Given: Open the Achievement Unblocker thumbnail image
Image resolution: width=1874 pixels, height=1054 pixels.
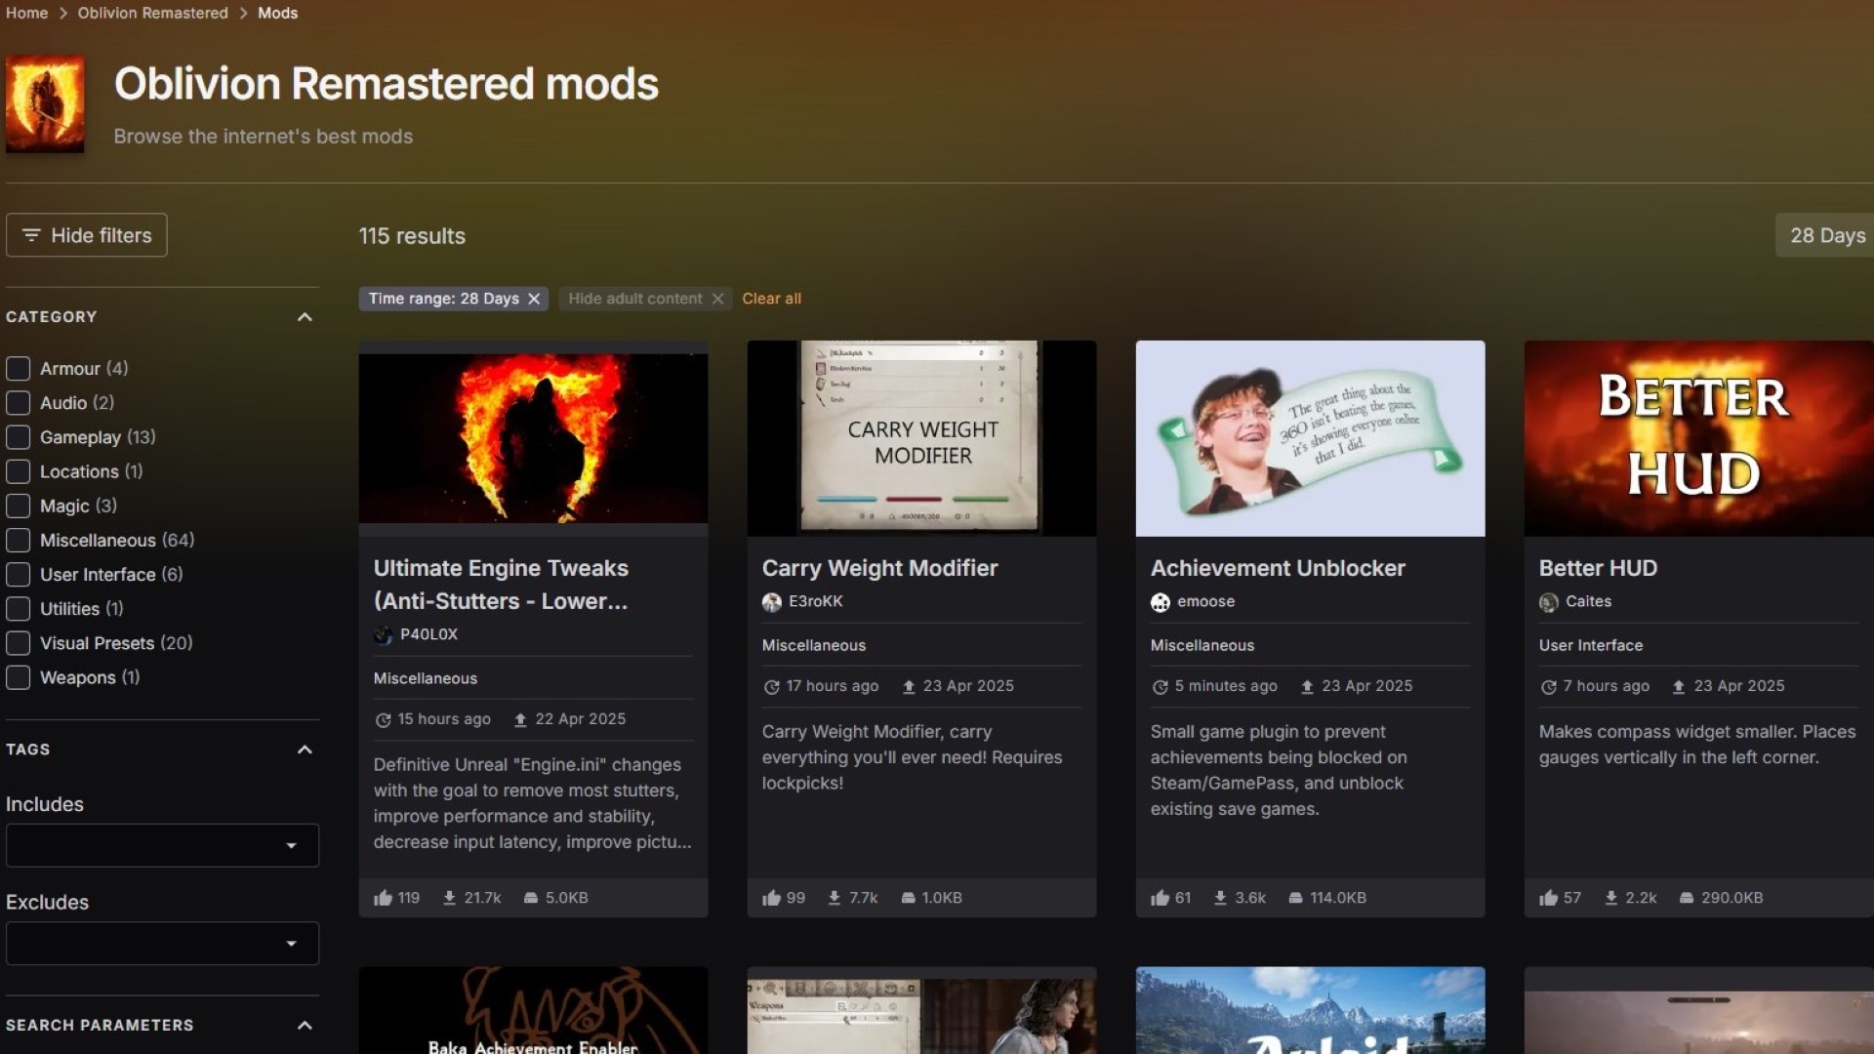Looking at the screenshot, I should [1310, 438].
